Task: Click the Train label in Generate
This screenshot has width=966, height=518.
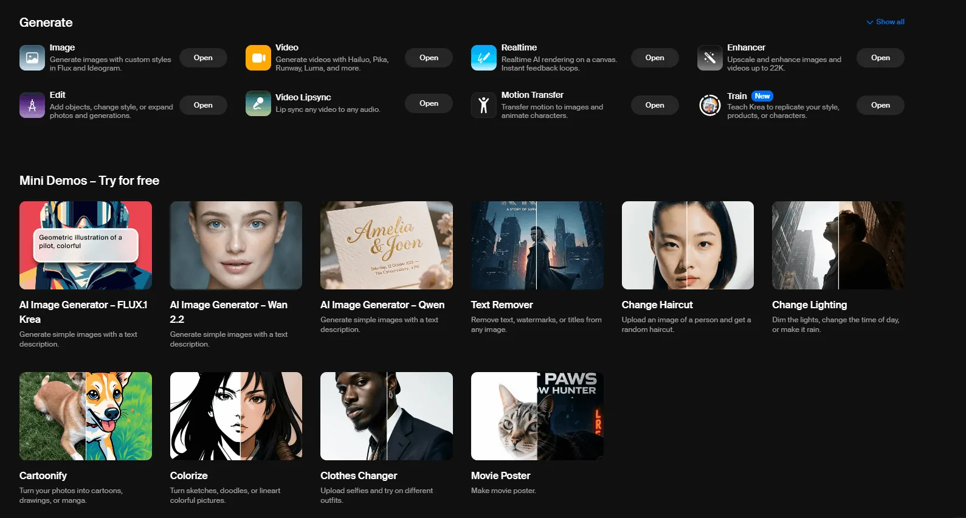Action: pos(737,96)
